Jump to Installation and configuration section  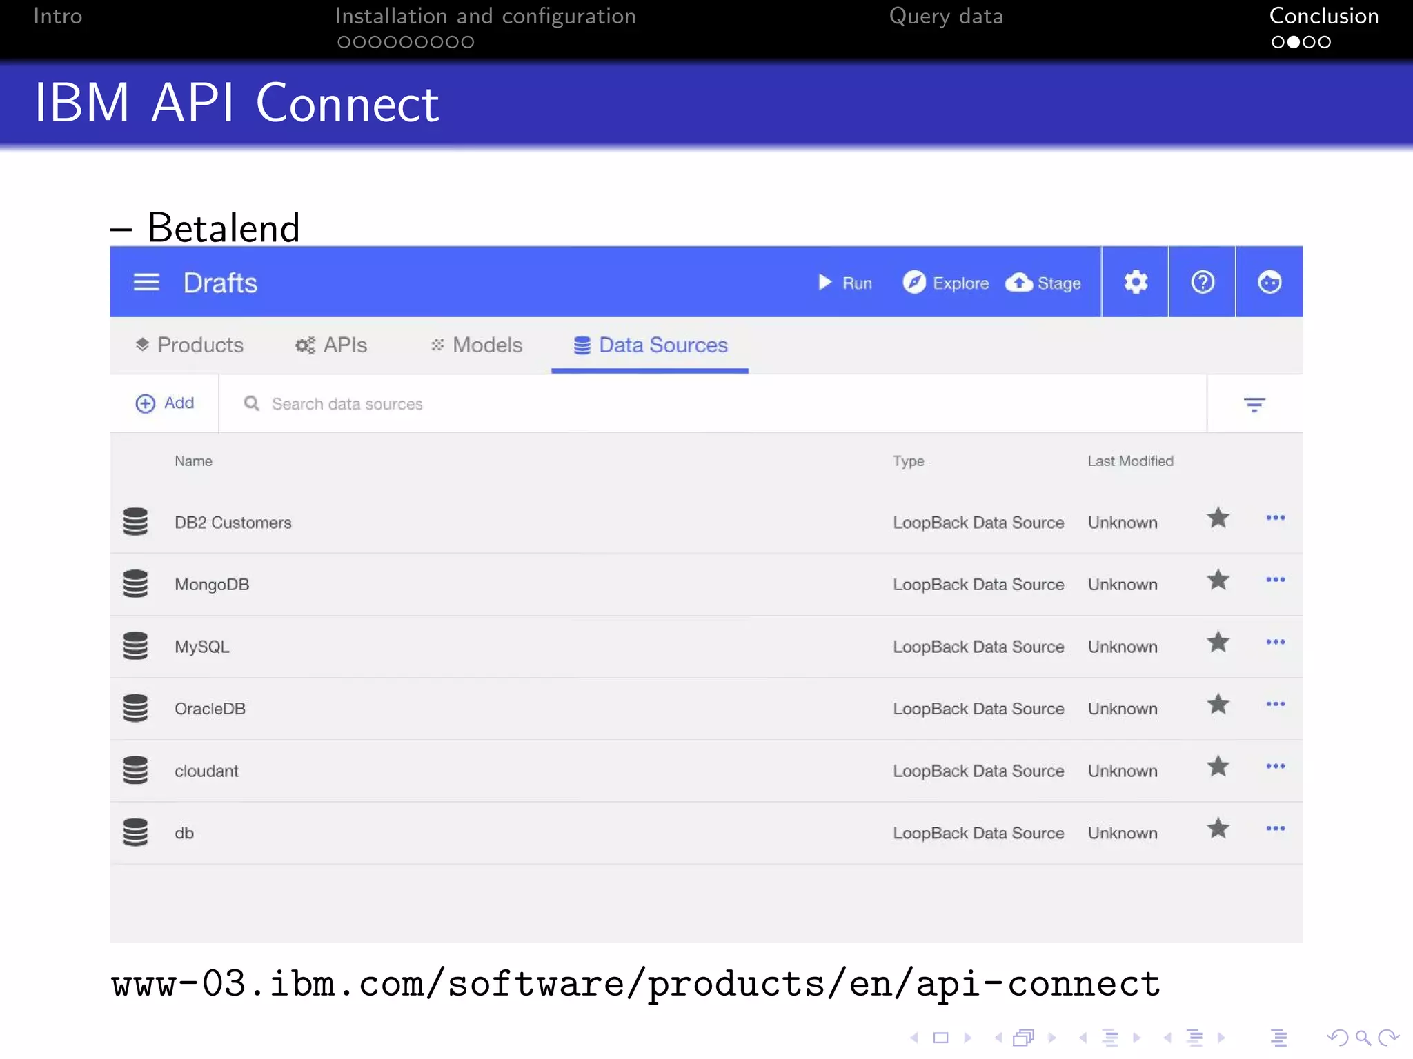point(485,16)
